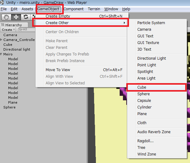
Task: Open the File menu
Action: (x=4, y=9)
